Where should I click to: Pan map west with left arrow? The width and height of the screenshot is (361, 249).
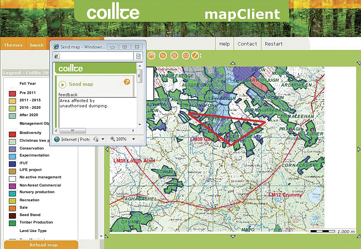tap(107, 149)
